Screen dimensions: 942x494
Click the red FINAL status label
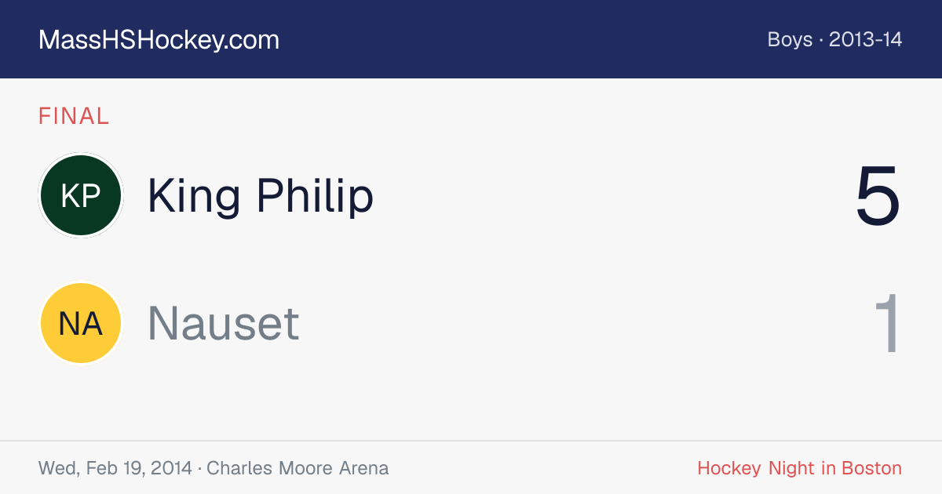74,116
